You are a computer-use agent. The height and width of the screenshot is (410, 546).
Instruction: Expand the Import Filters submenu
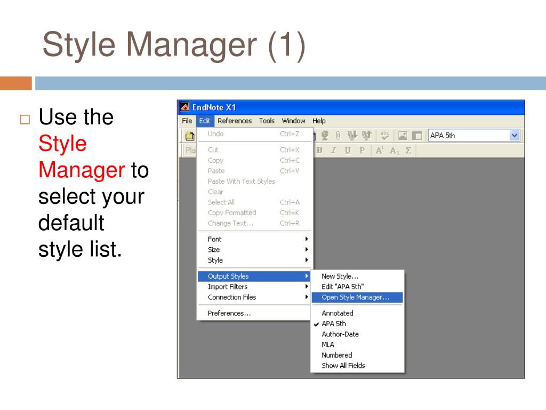(254, 287)
